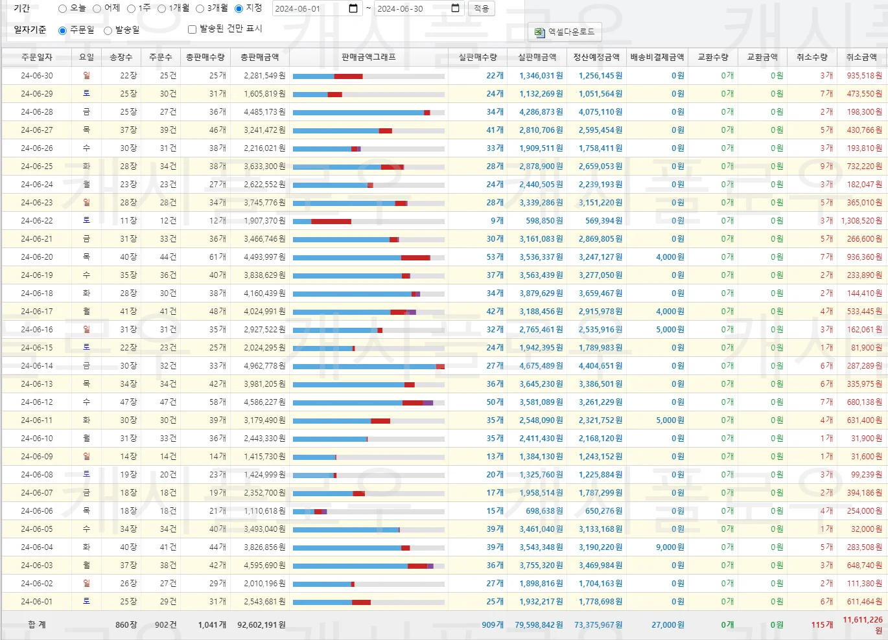888x640 pixels.
Task: Click the 합계 totals row label
Action: tap(37, 625)
